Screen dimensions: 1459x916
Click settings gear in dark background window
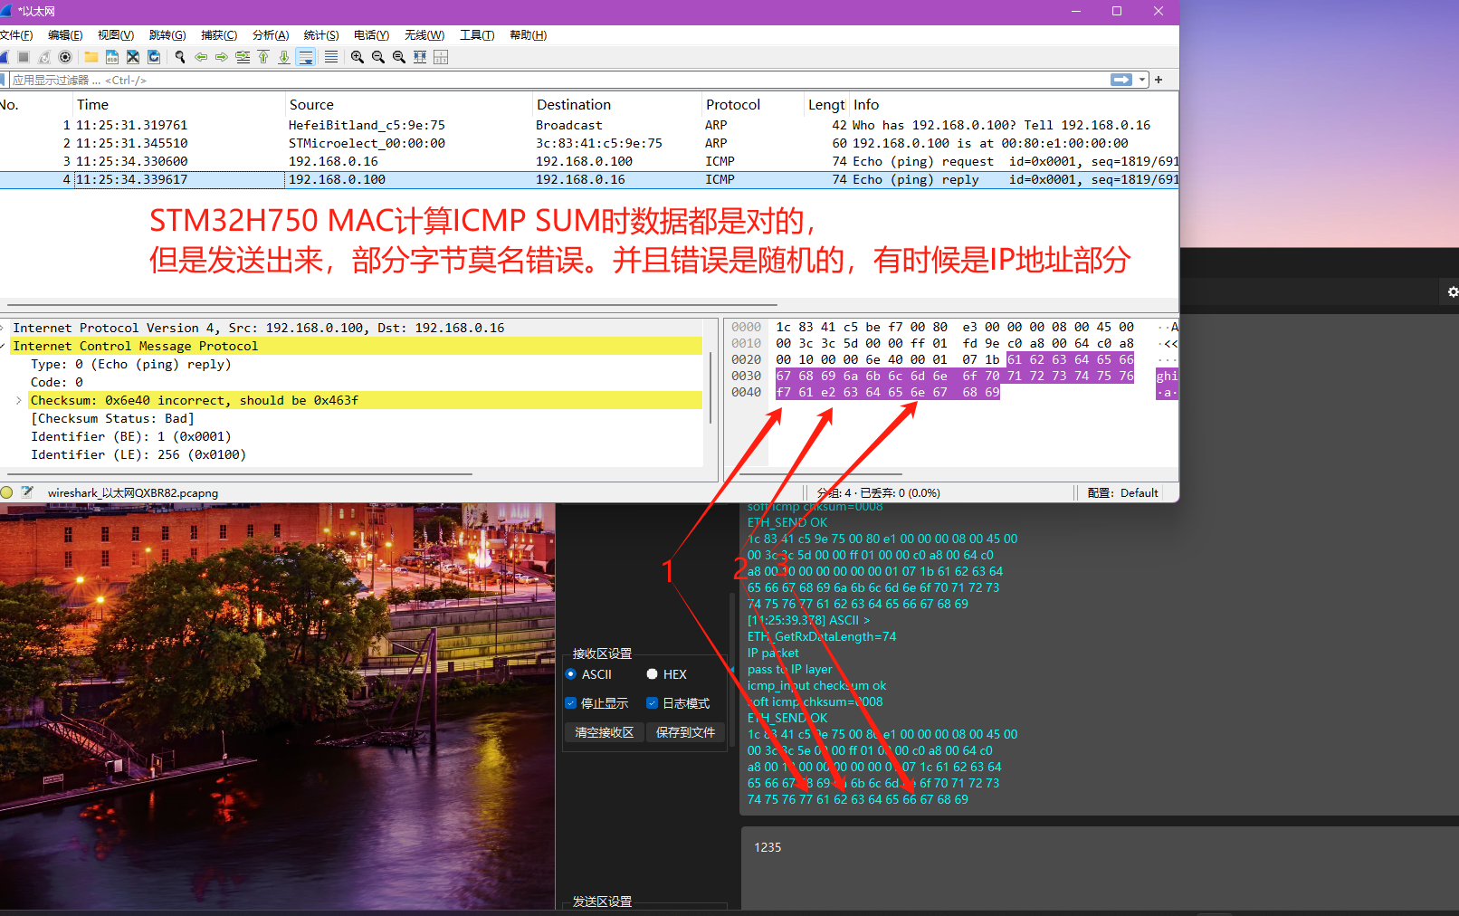pyautogui.click(x=1453, y=291)
